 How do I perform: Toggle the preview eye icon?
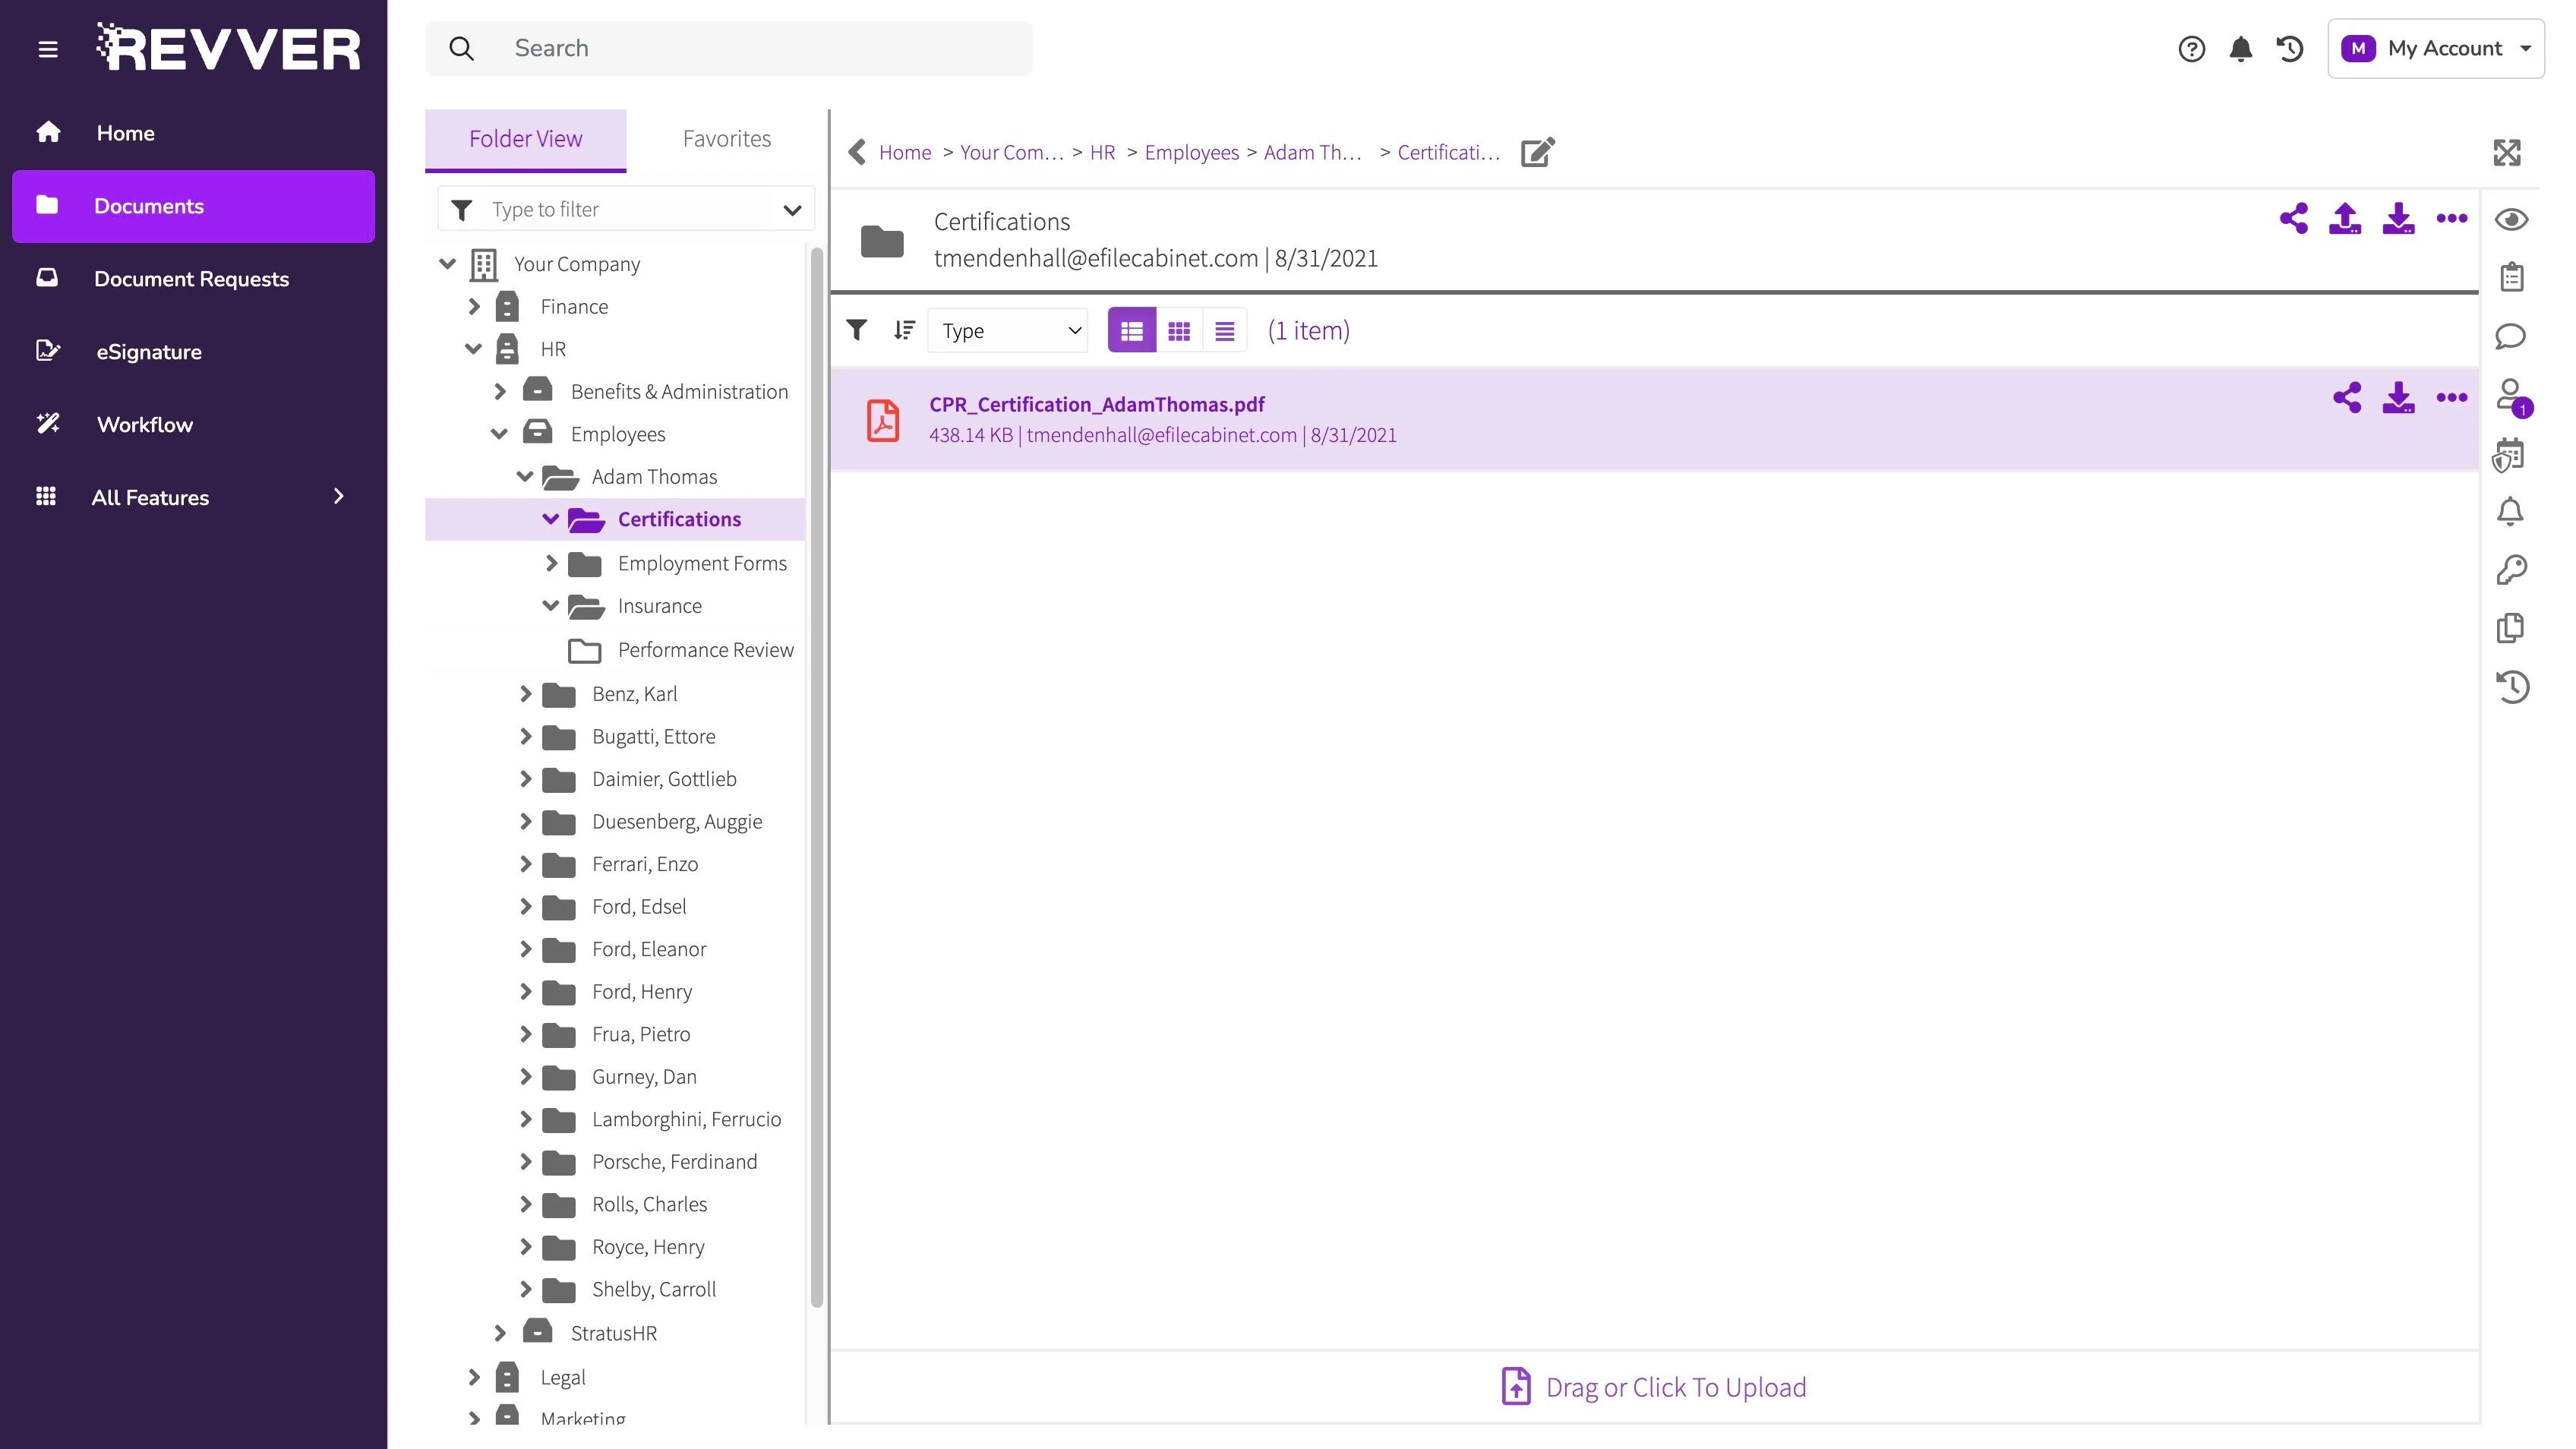(x=2511, y=219)
